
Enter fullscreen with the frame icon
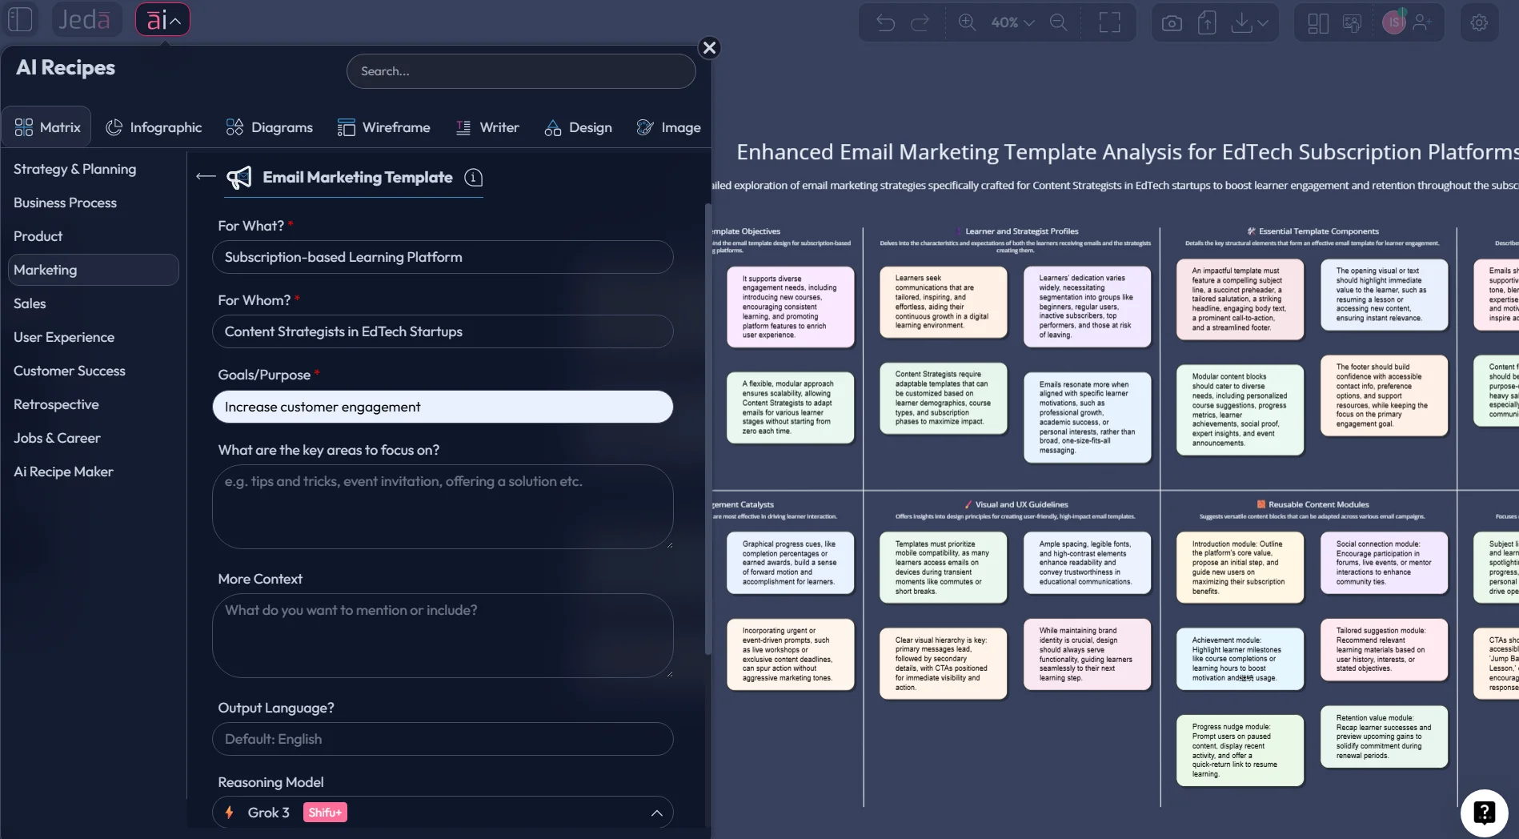pos(1110,22)
